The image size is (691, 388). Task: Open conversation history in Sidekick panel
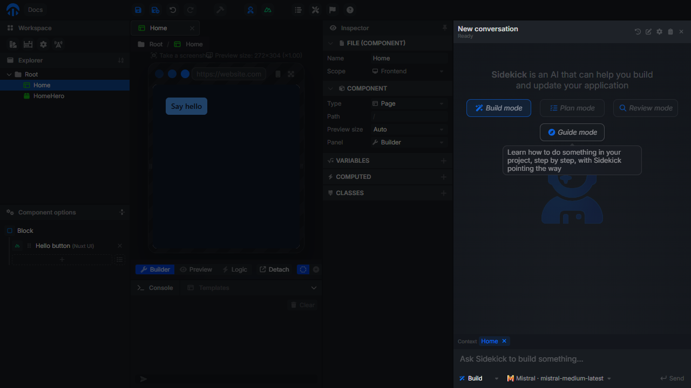click(x=638, y=32)
